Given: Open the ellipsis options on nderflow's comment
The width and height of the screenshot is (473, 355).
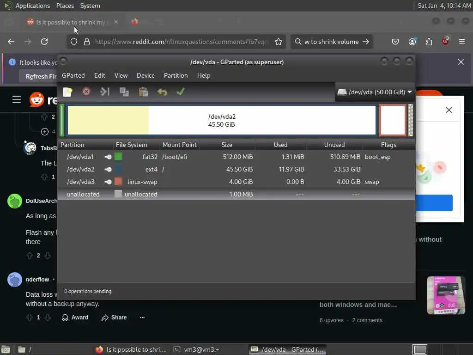Looking at the screenshot, I should point(142,318).
